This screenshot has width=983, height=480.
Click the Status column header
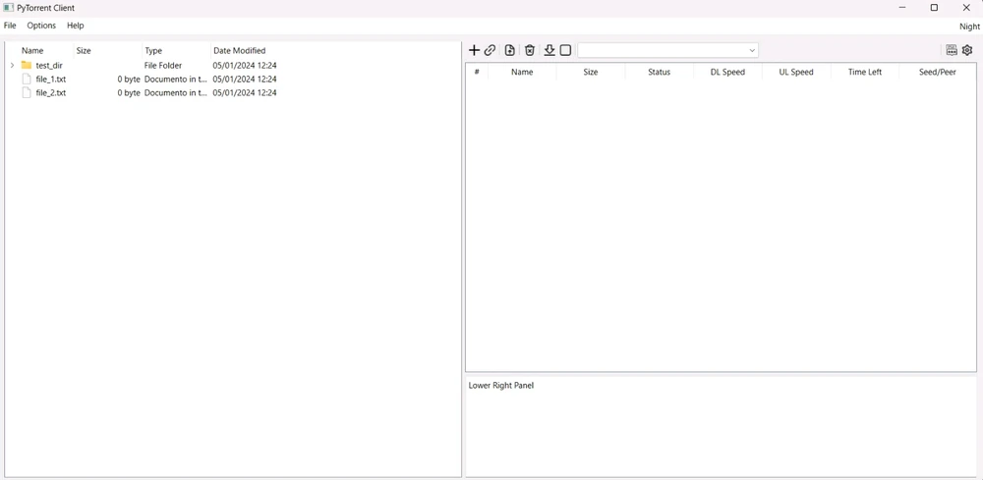659,72
